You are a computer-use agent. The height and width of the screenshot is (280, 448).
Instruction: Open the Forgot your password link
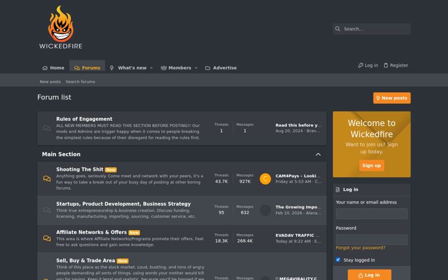coord(360,248)
